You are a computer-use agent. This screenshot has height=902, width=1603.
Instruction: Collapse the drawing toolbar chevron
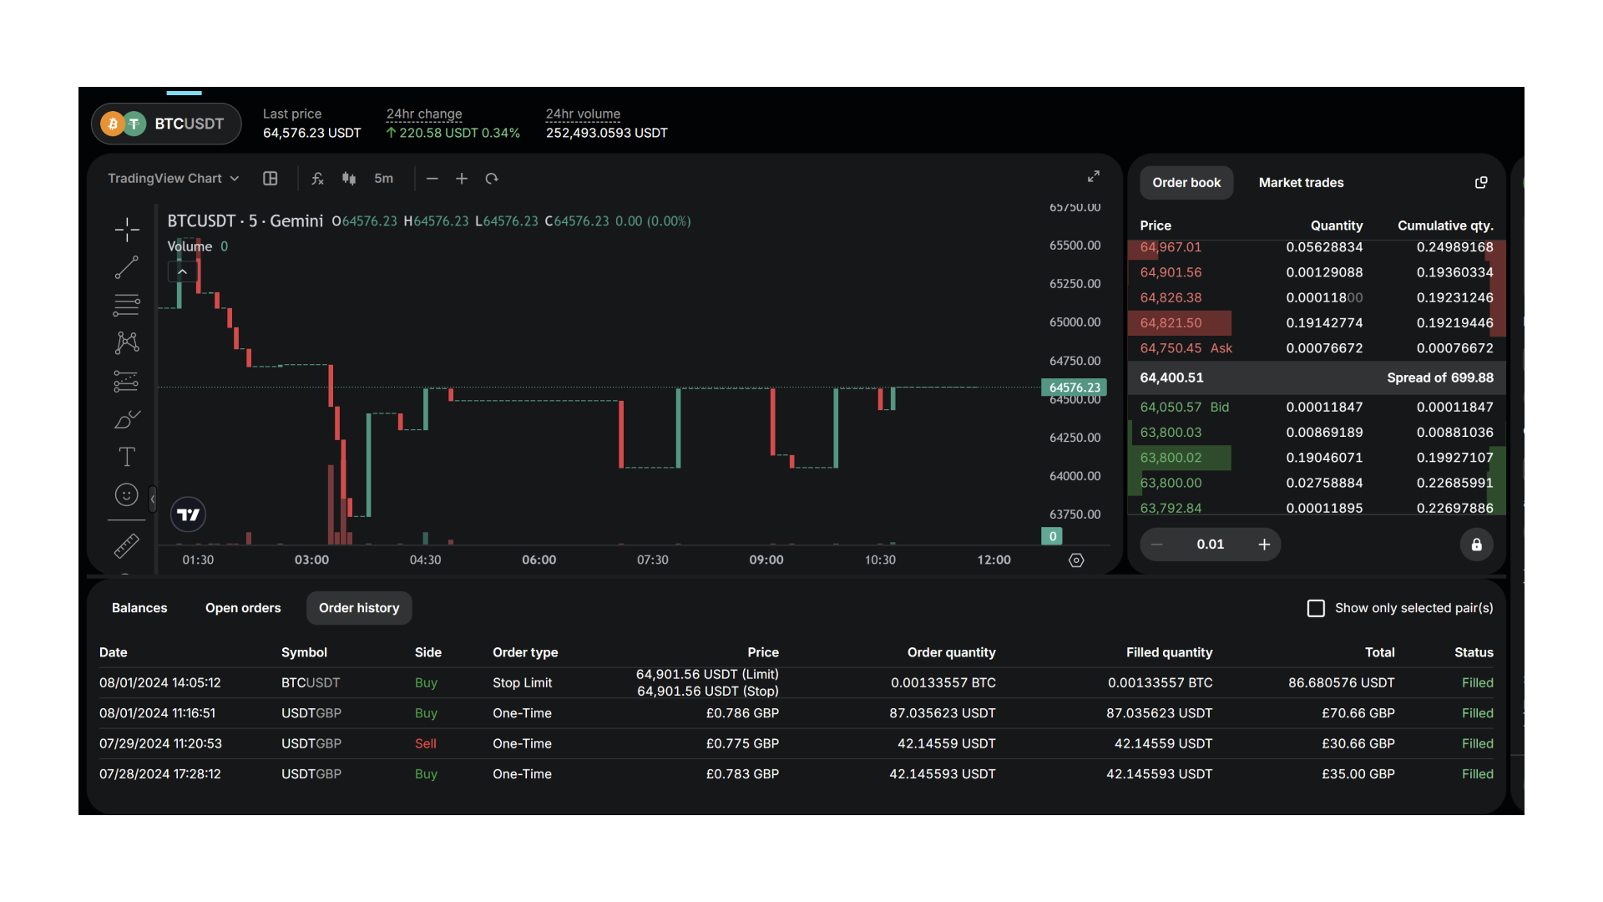(x=153, y=499)
